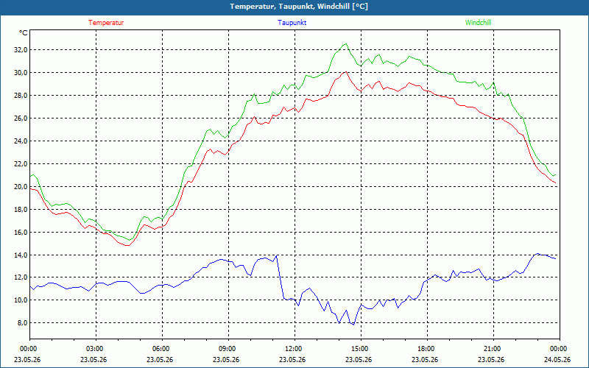The image size is (589, 368).
Task: Click the green Windchill legend label
Action: (x=478, y=23)
